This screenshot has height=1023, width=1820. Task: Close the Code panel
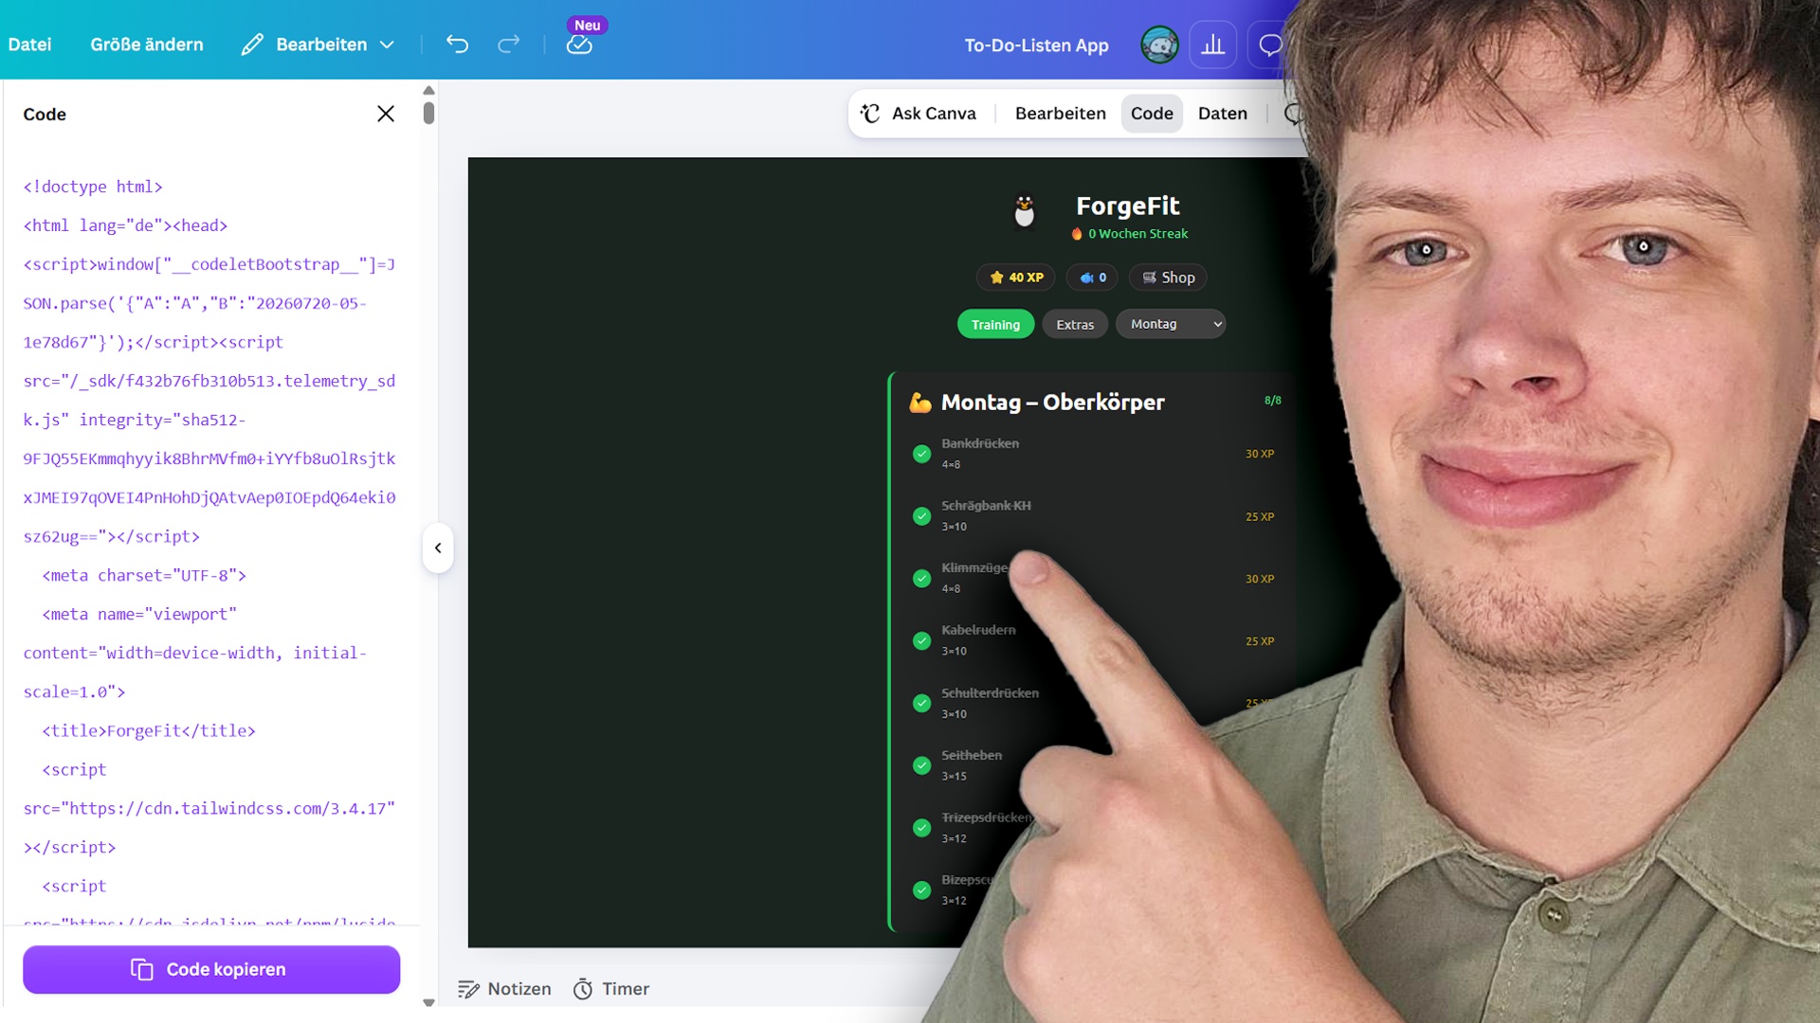(386, 114)
